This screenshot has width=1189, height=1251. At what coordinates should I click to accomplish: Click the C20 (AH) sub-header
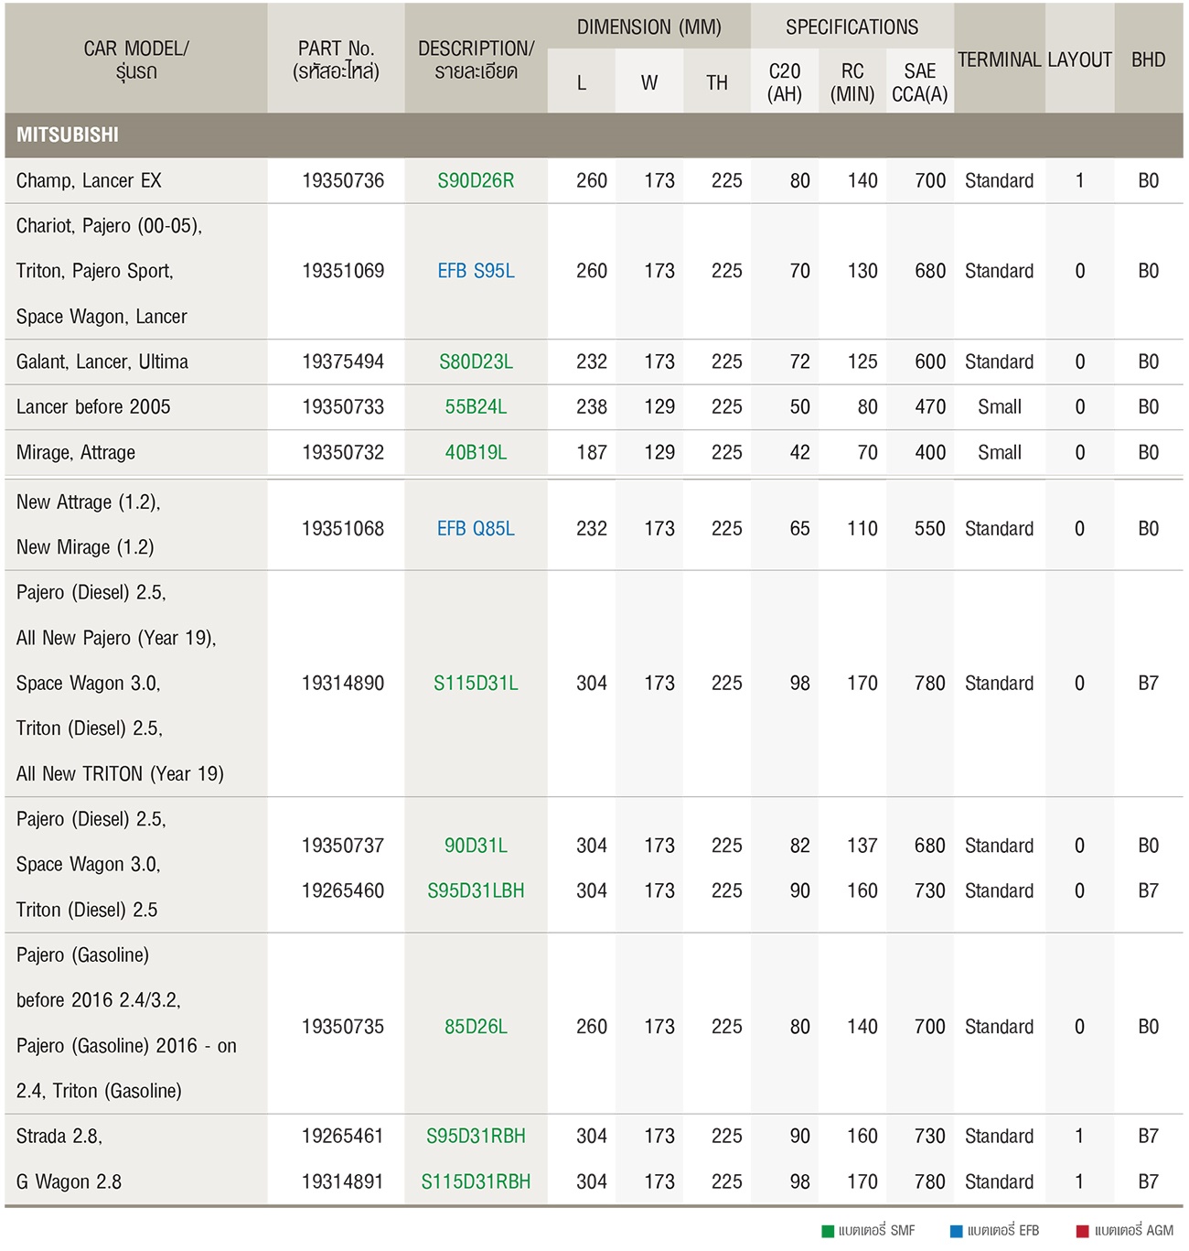(x=785, y=82)
